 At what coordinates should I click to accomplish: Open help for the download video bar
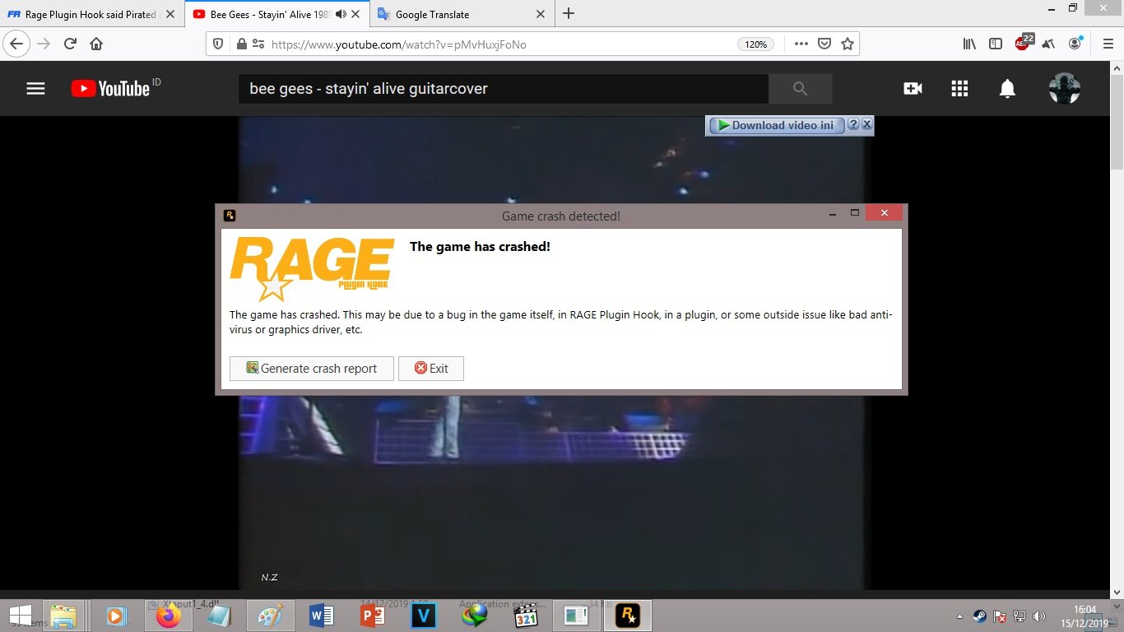(853, 124)
